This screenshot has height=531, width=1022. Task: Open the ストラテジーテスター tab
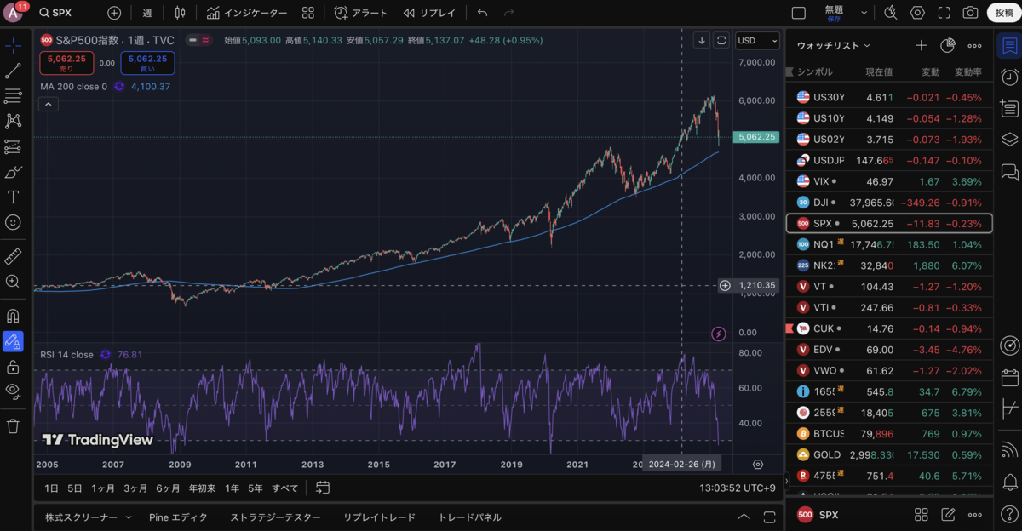(x=275, y=517)
